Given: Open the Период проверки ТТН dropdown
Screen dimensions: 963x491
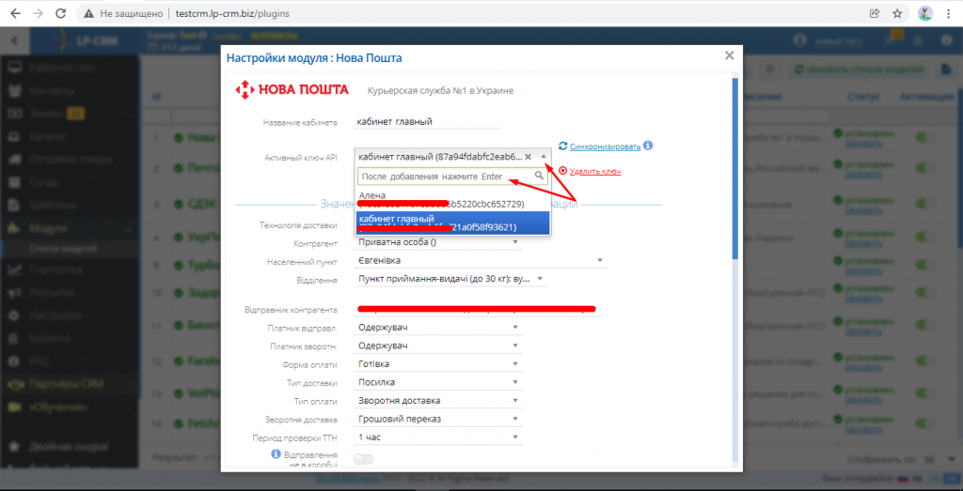Looking at the screenshot, I should (x=438, y=437).
